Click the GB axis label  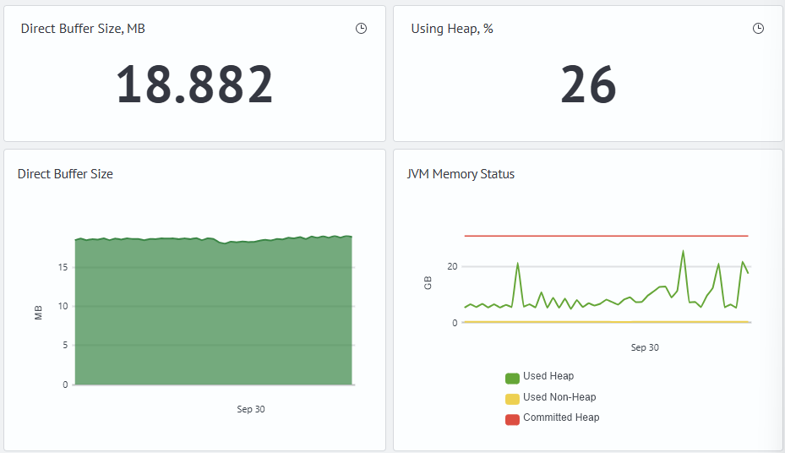428,283
